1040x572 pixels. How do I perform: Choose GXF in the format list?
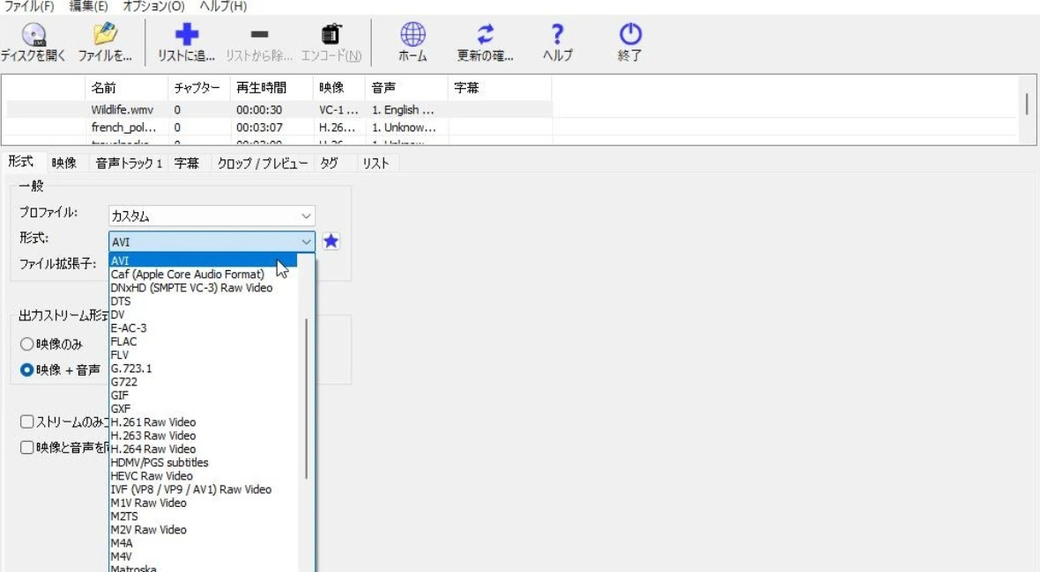click(x=203, y=408)
